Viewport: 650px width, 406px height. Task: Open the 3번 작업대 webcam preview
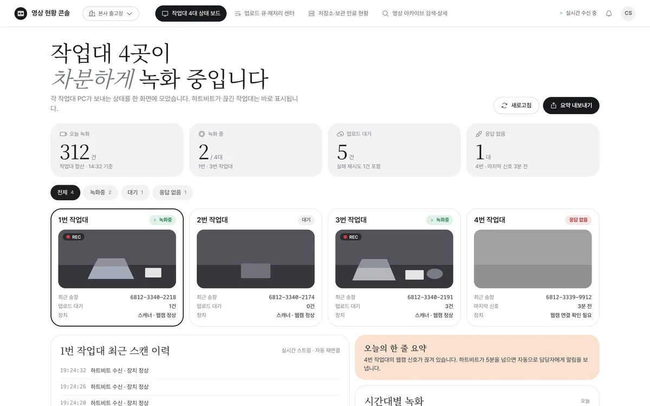coord(394,259)
